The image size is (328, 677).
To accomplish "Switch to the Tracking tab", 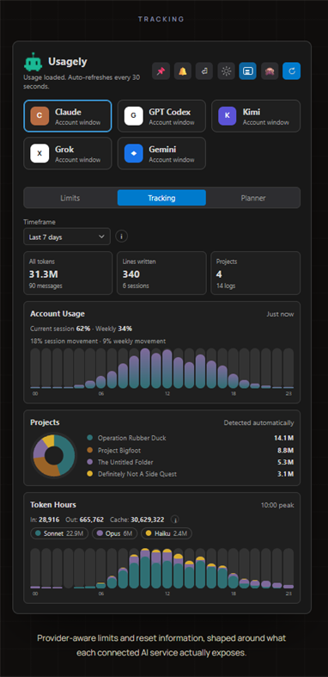I will pos(161,198).
